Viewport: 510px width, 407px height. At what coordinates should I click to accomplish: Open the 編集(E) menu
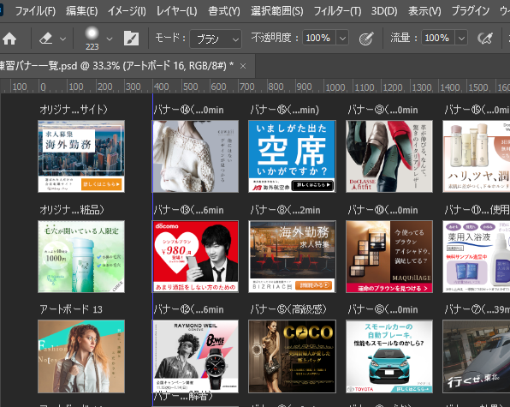pos(81,11)
